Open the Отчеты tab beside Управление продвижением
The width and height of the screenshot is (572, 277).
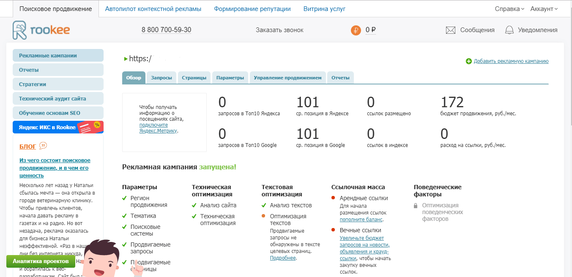(x=340, y=78)
